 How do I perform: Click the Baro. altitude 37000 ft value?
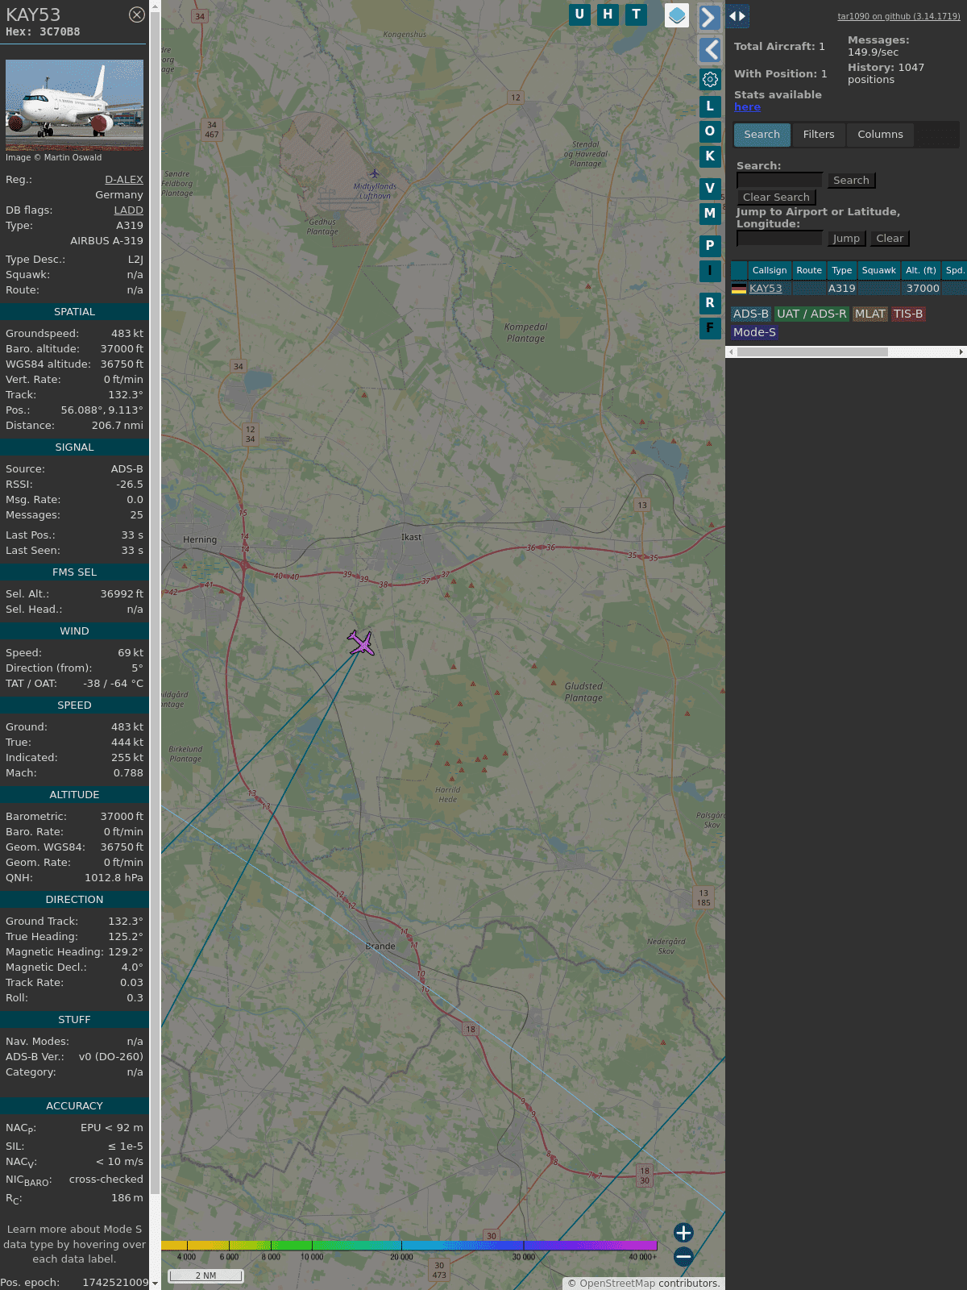tap(122, 349)
